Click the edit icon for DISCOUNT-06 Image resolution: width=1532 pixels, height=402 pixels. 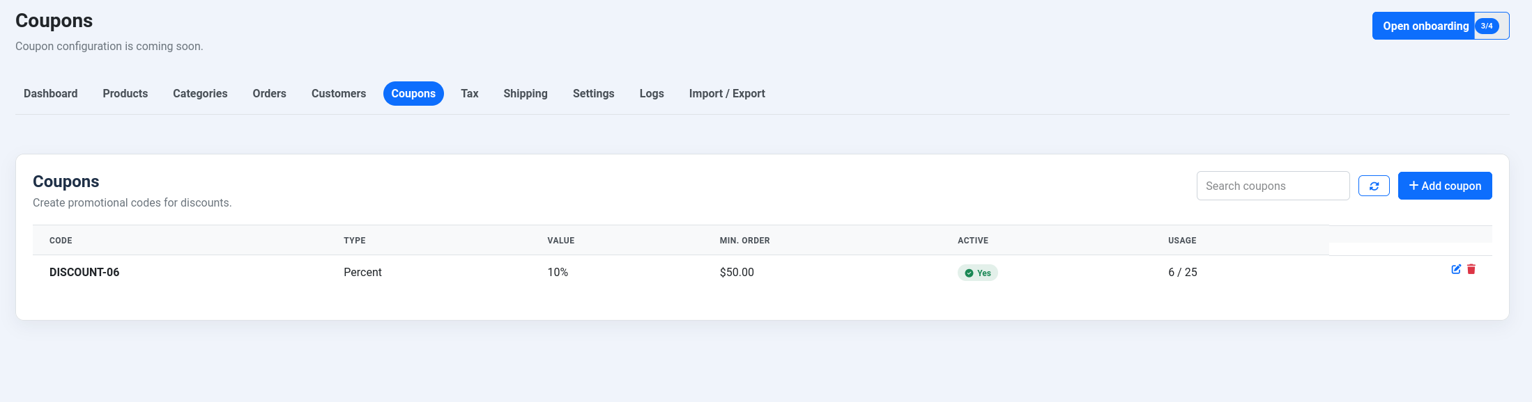pos(1456,269)
